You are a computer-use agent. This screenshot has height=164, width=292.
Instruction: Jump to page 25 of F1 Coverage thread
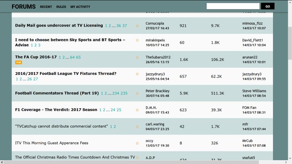click(x=119, y=110)
